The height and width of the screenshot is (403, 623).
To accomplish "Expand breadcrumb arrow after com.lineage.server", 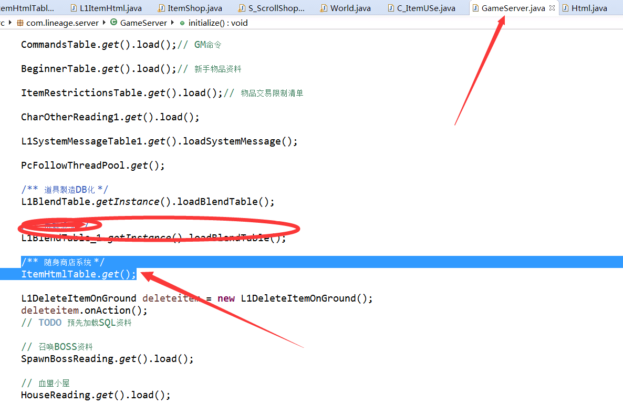I will (104, 23).
